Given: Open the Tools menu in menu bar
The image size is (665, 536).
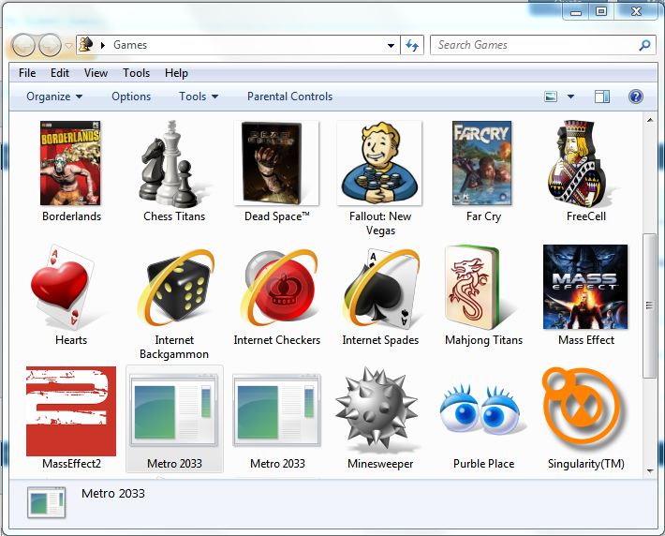Looking at the screenshot, I should click(136, 73).
